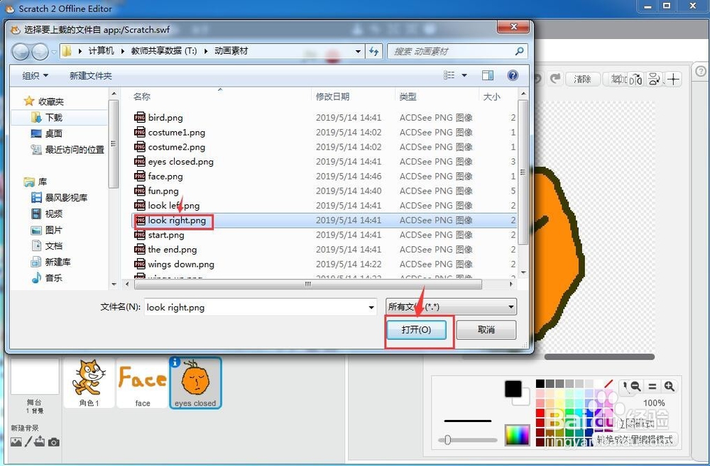Click the 清除 Clear button in the paint editor
The width and height of the screenshot is (710, 466).
coord(582,79)
